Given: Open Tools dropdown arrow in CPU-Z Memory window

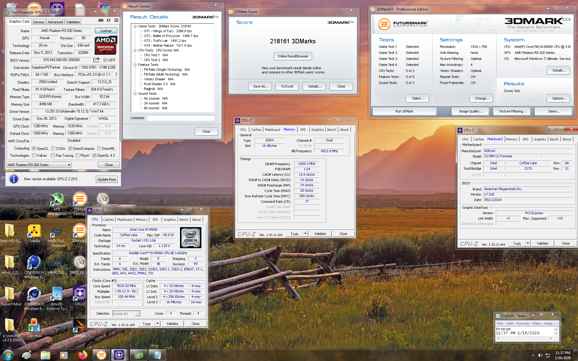Looking at the screenshot, I should [x=305, y=233].
